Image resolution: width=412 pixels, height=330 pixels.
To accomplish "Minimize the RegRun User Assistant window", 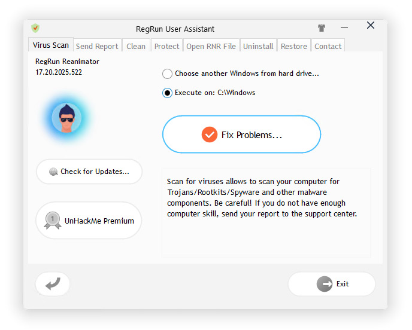I will coord(344,27).
